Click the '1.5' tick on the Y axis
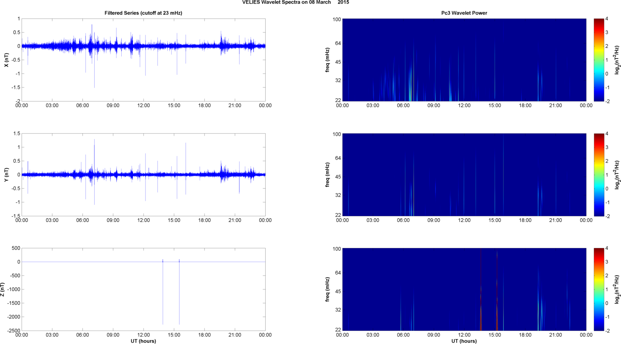Screen dimensions: 621x344 coord(17,133)
